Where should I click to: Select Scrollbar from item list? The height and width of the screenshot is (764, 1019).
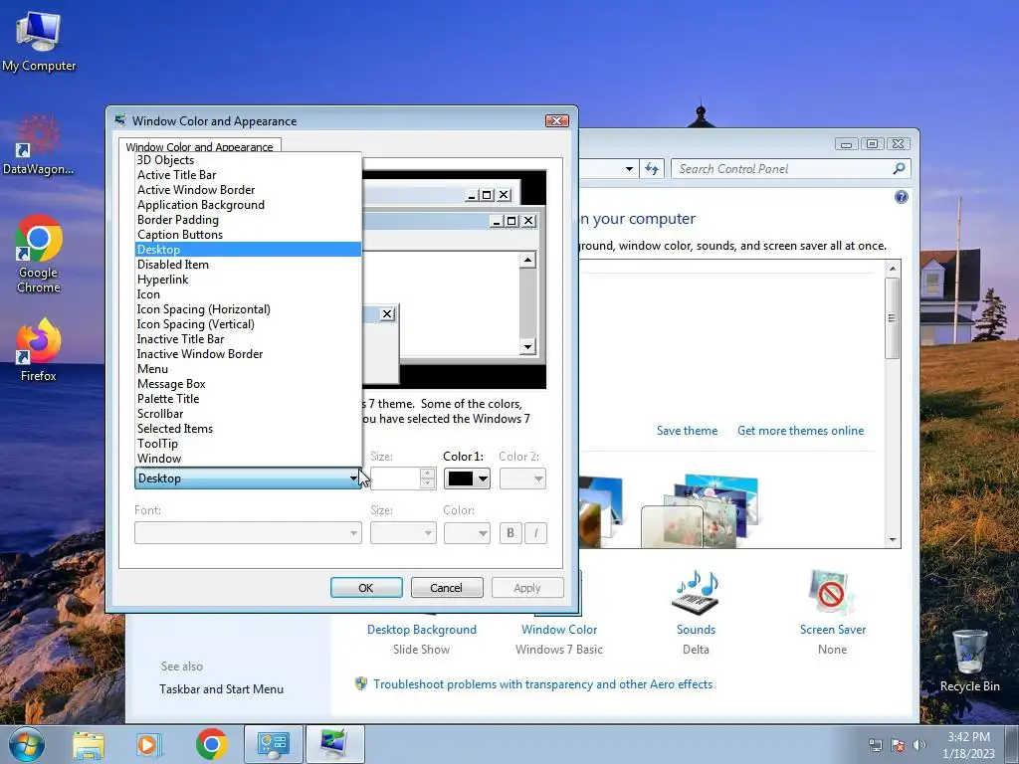[x=248, y=414]
